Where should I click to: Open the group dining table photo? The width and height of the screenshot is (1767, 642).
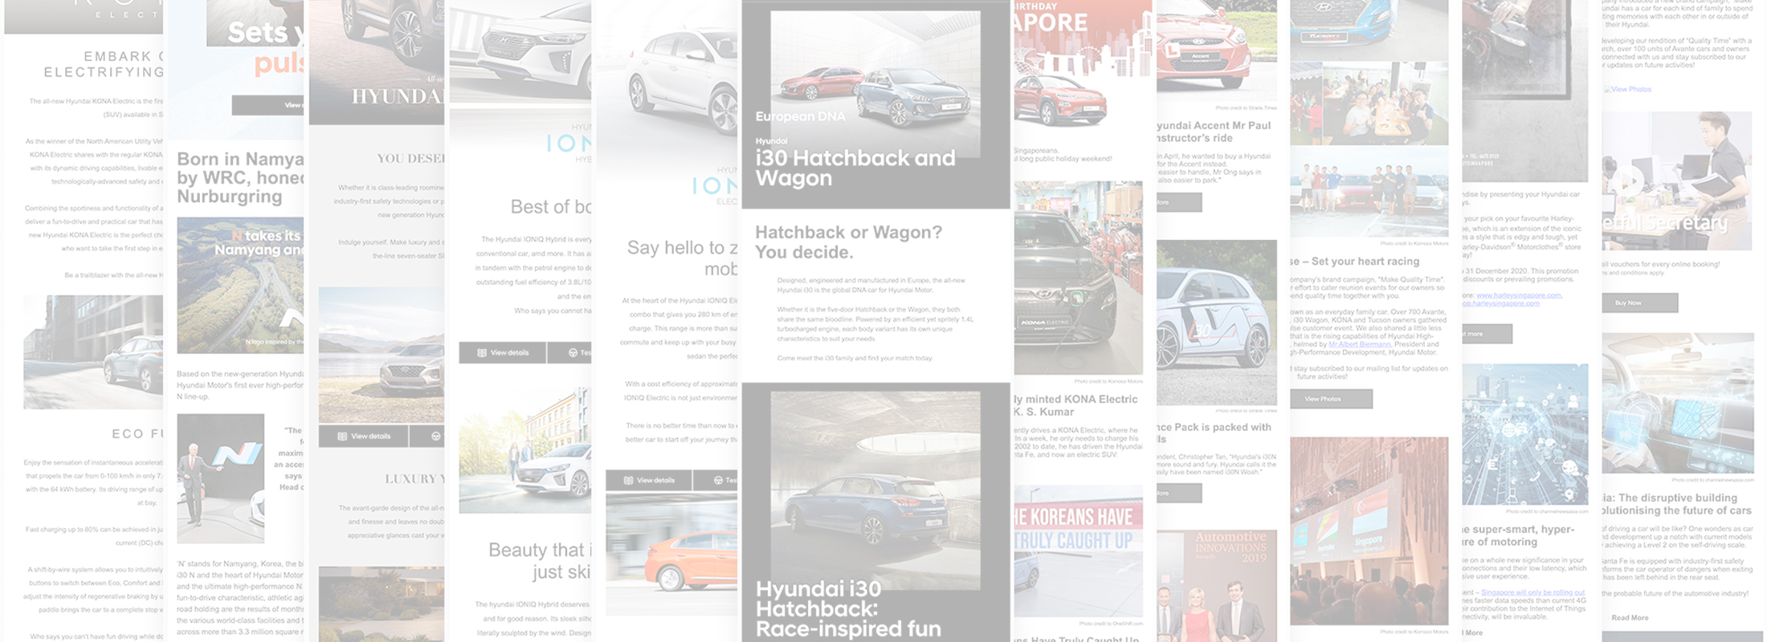tap(1369, 103)
